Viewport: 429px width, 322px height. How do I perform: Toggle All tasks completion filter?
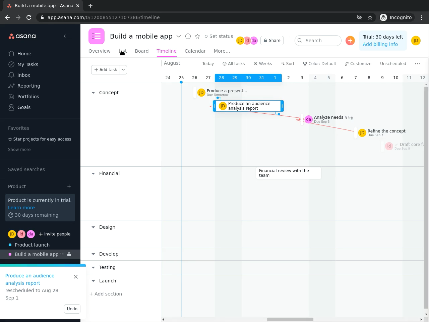click(234, 64)
